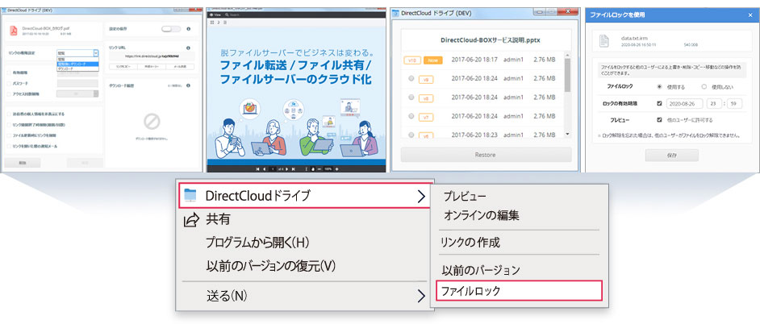Screen dimensions: 760x324
Task: Click the info icon beside リンク URL
Action: [188, 48]
